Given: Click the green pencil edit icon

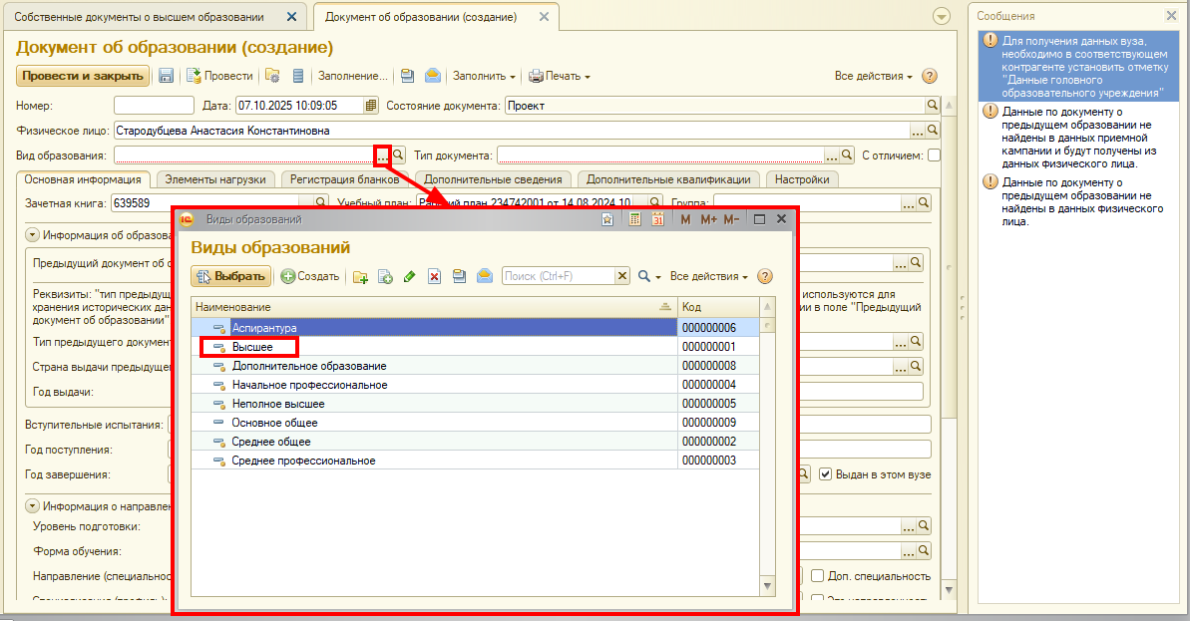Looking at the screenshot, I should coord(409,277).
